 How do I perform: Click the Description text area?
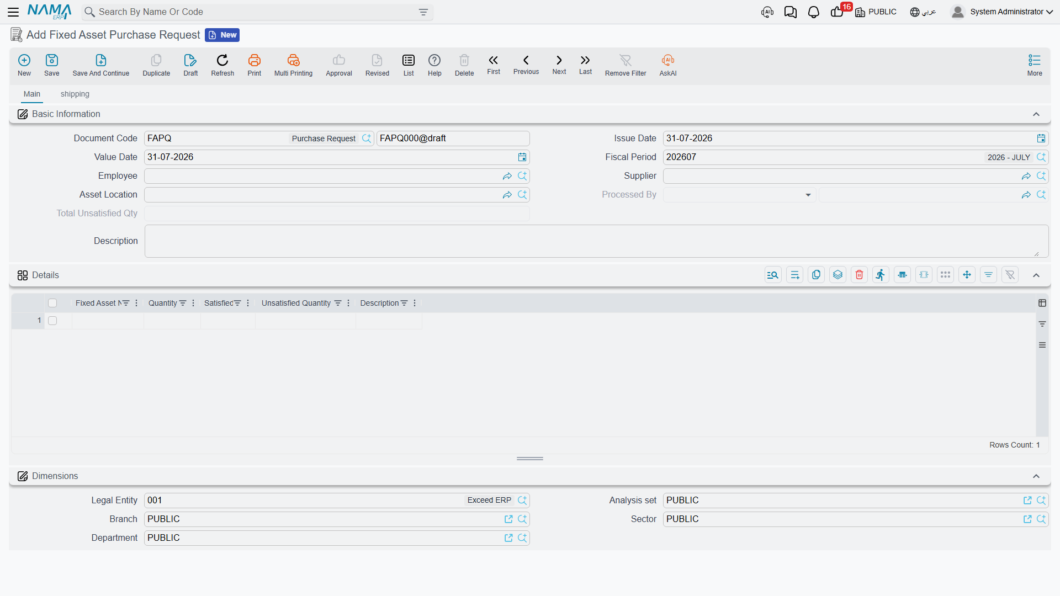tap(596, 241)
